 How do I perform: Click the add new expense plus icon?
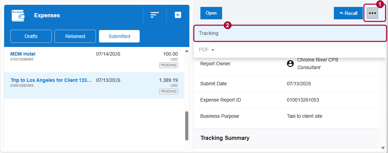pos(178,15)
